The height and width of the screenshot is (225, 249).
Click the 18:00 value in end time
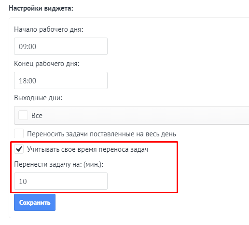pos(28,81)
